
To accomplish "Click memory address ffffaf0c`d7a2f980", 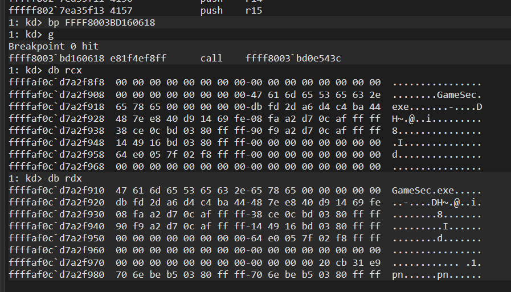I will 56,275.
